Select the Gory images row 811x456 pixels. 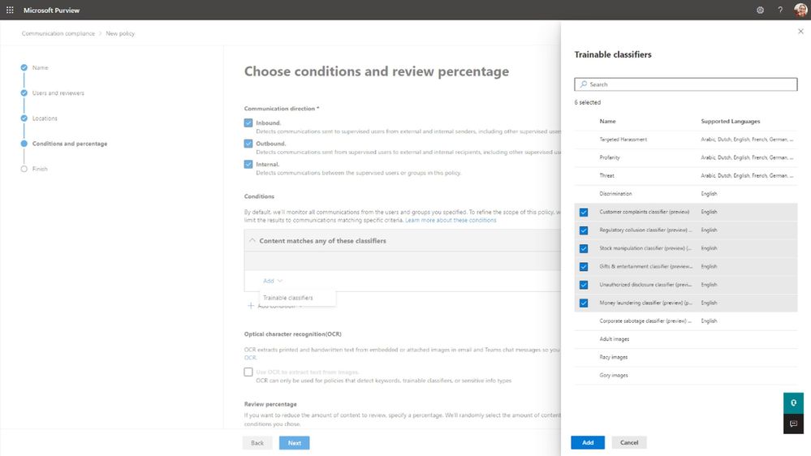tap(685, 376)
